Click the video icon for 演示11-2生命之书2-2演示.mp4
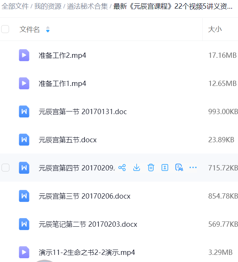This screenshot has height=262, width=238. [24, 252]
